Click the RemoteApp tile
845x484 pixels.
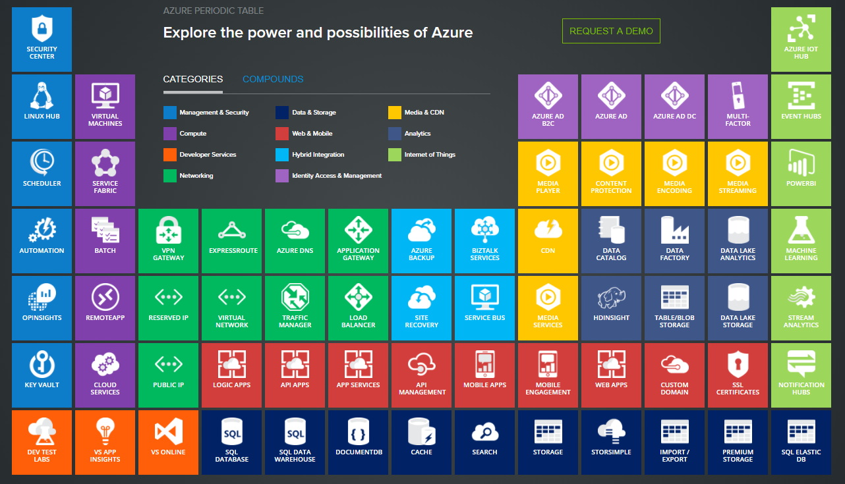(x=105, y=308)
